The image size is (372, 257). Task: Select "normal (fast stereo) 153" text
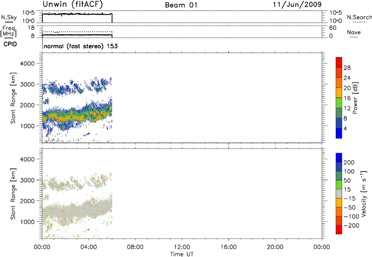[80, 46]
